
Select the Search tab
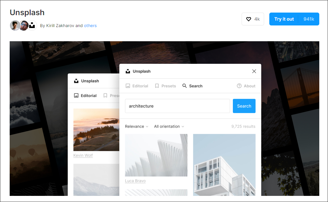click(192, 86)
